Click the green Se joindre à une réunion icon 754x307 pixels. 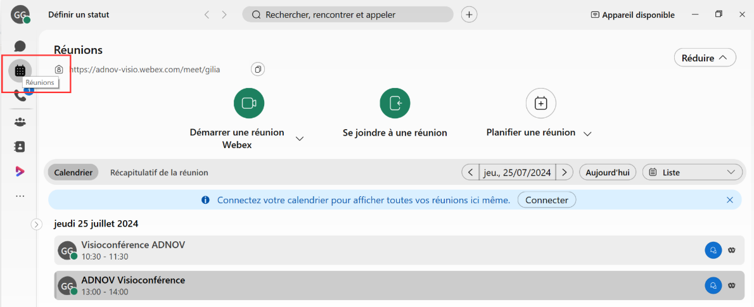click(x=395, y=103)
